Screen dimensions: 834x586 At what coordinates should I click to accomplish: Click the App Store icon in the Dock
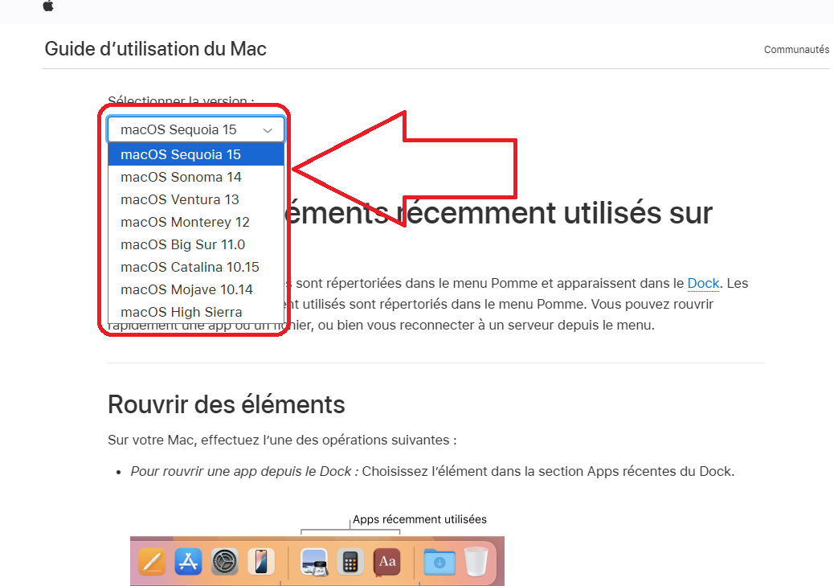[x=188, y=562]
